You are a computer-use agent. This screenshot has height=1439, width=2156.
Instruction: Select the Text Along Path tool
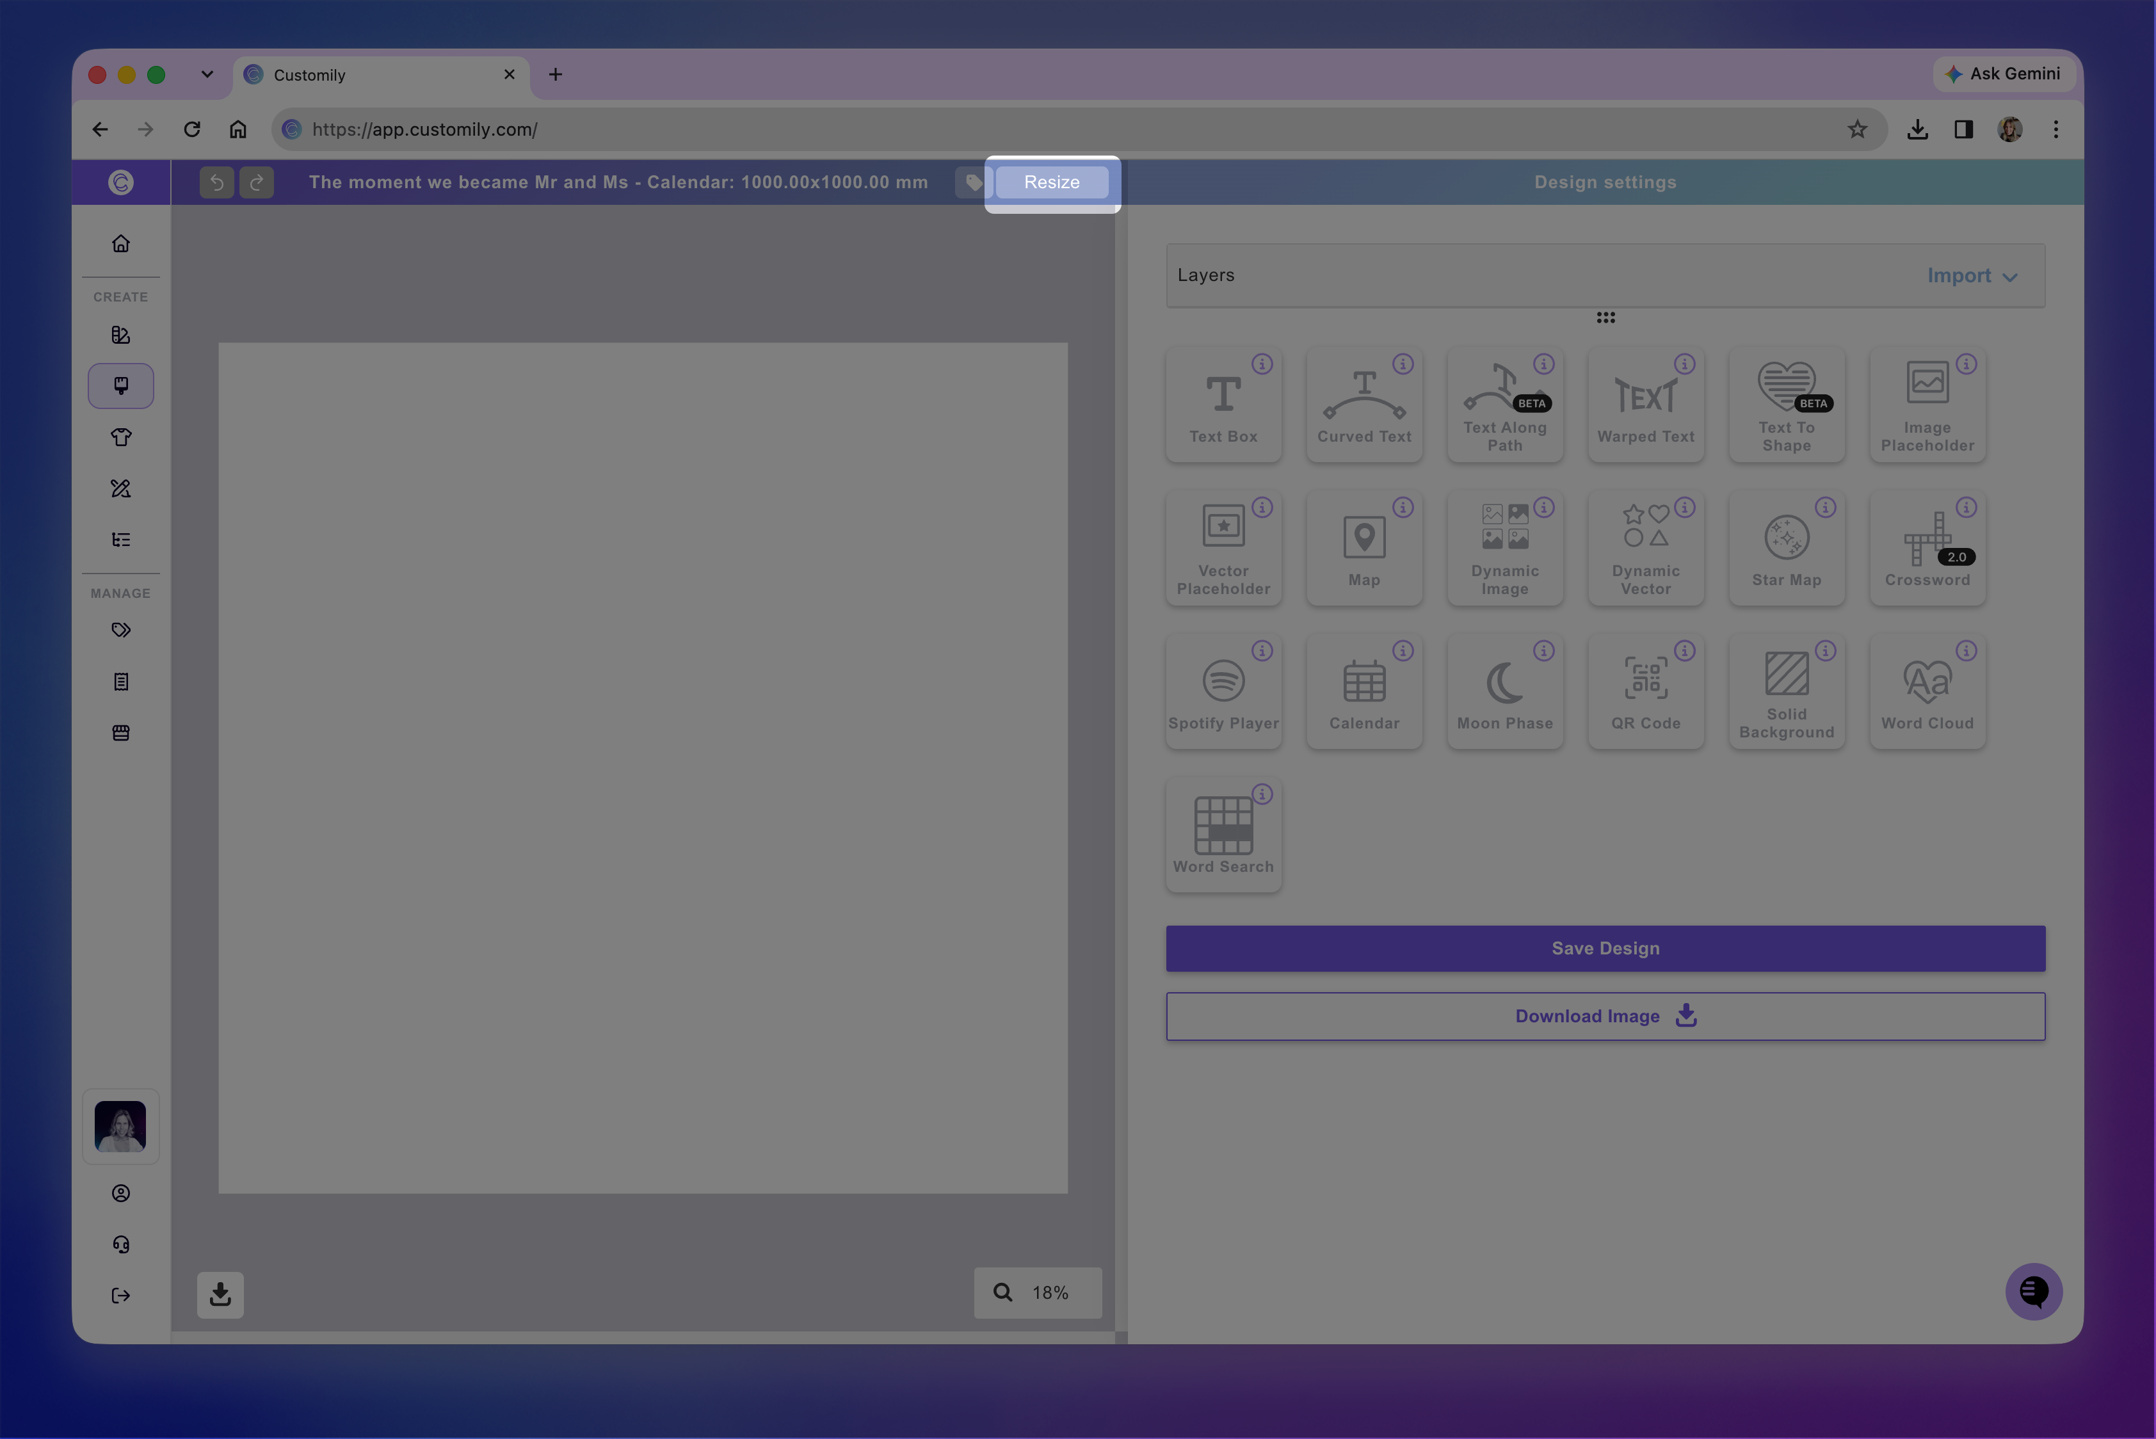[1505, 405]
